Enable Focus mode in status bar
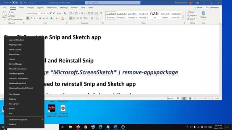232x130 pixels. 170,98
